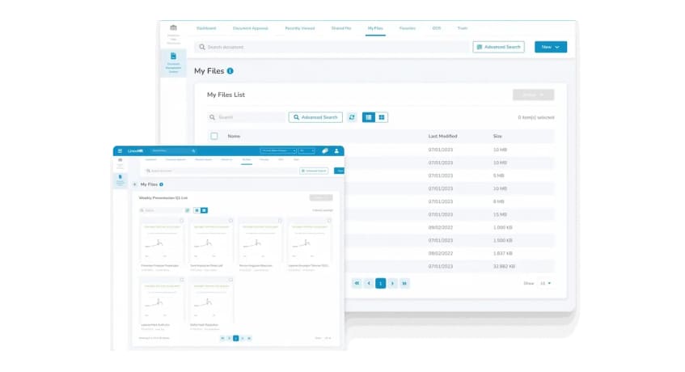This screenshot has height=372, width=685.
Task: Open the greyed action dropdown in My Files List
Action: pos(533,95)
